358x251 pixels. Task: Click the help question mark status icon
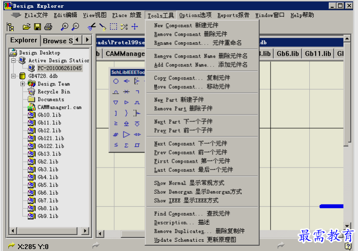[x=348, y=246]
